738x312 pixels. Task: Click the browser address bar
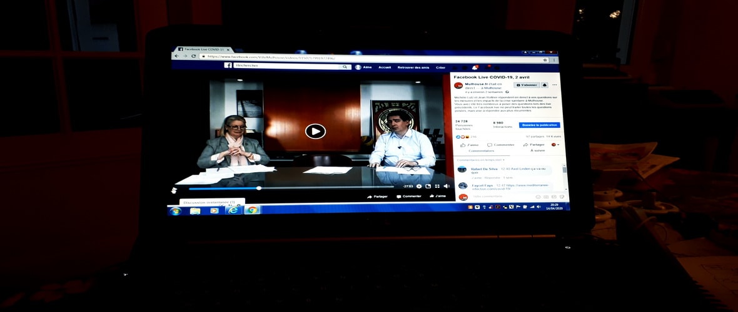pyautogui.click(x=374, y=59)
